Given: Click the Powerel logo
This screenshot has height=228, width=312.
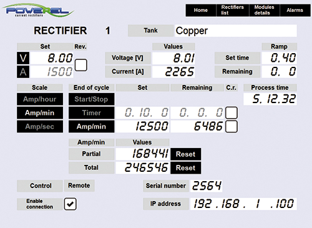Looking at the screenshot, I should 38,10.
